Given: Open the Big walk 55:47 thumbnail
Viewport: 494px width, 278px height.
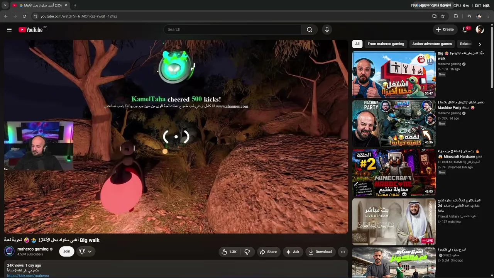Looking at the screenshot, I should coord(394,74).
